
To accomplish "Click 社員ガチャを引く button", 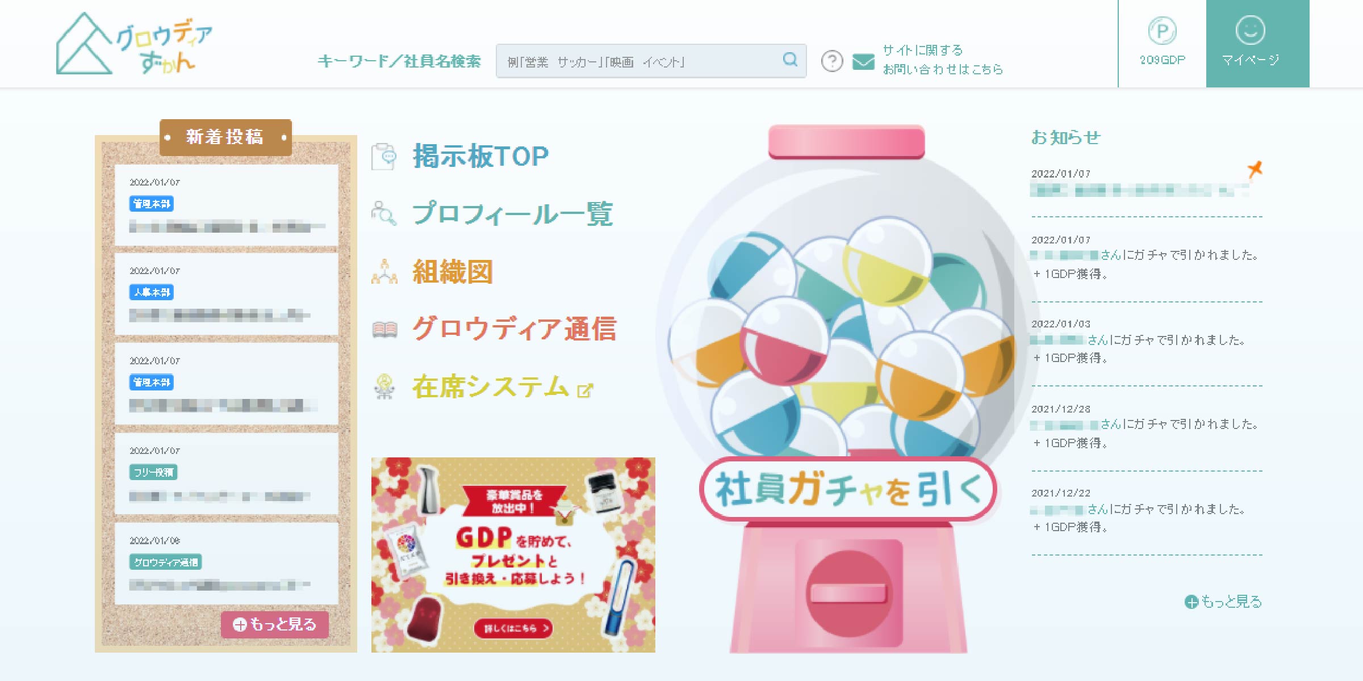I will (x=848, y=489).
